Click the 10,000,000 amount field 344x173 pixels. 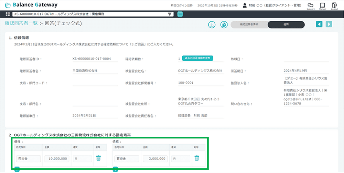[x=57, y=159]
